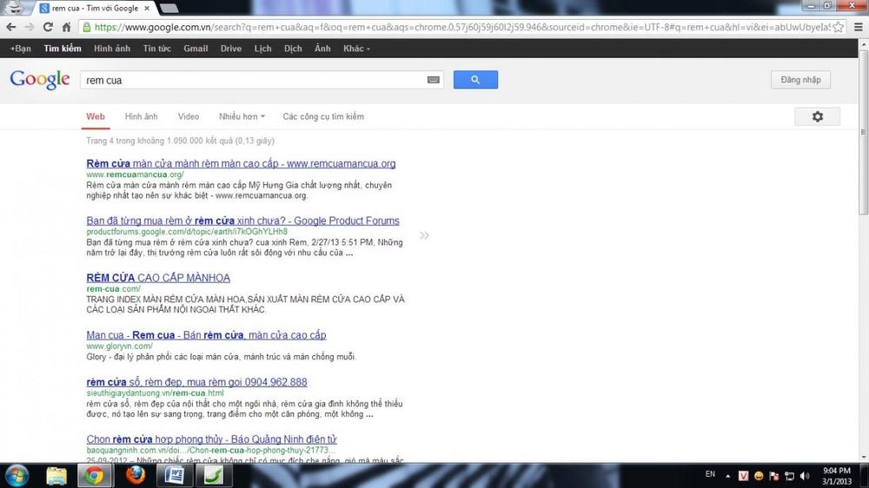Screen dimensions: 869x488
Task: Select the Web results tab
Action: (96, 116)
